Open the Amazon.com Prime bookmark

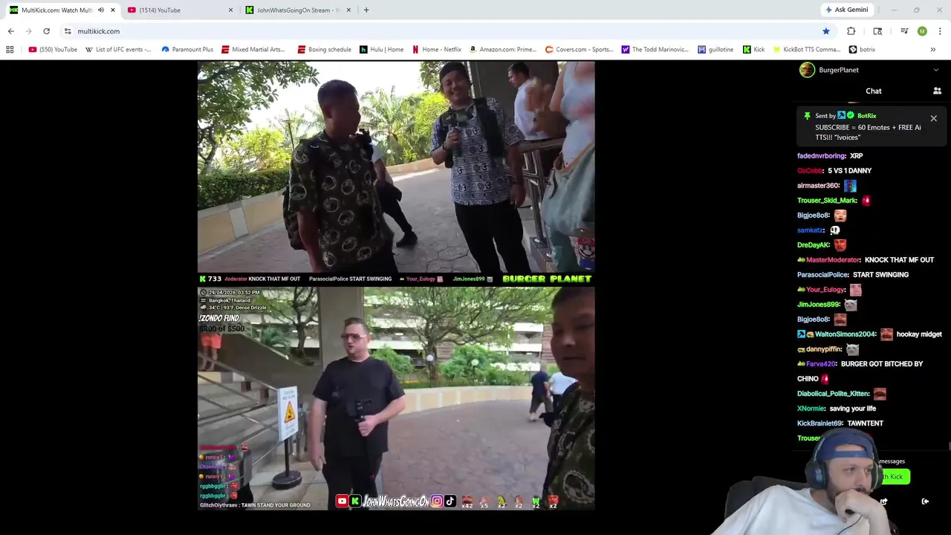tap(503, 50)
